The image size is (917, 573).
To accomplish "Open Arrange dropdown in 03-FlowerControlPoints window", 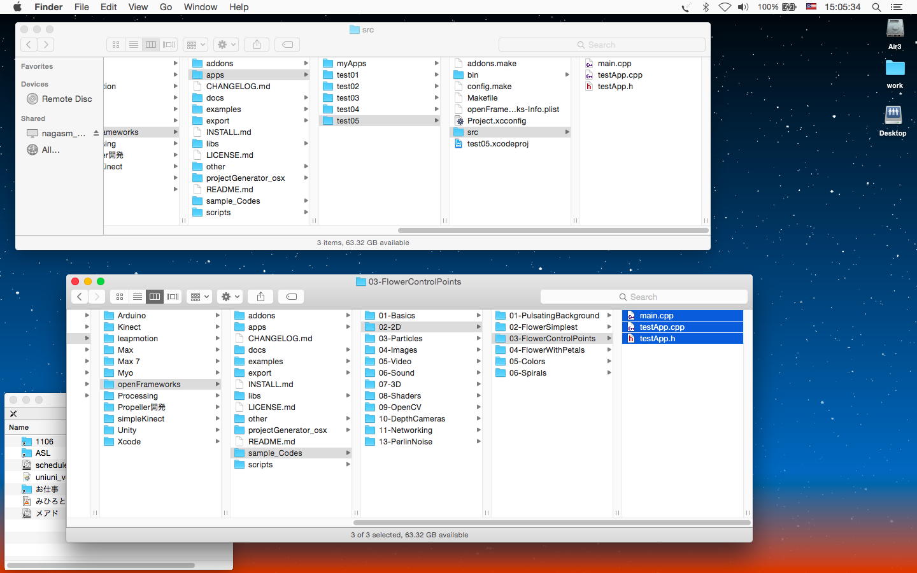I will 199,297.
